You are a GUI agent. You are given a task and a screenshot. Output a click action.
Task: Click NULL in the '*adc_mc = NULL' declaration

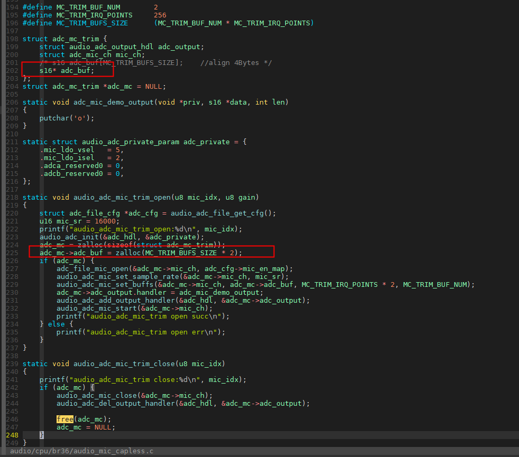[x=154, y=87]
